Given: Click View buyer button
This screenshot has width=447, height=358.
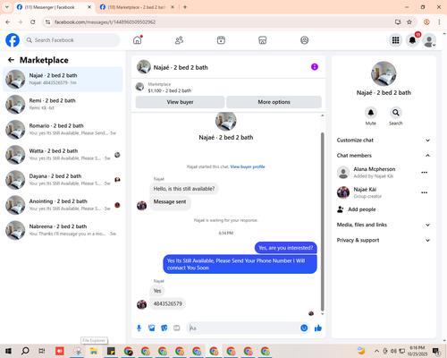Looking at the screenshot, I should [180, 102].
